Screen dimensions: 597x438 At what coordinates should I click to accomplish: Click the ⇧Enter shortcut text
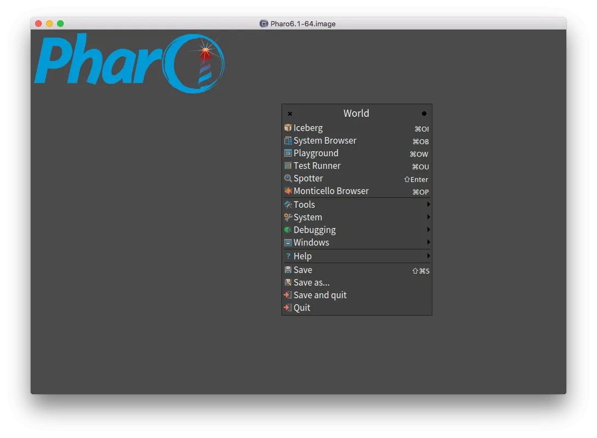pos(416,179)
